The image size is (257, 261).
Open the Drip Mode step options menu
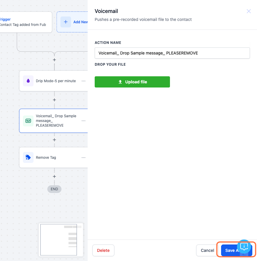pyautogui.click(x=84, y=81)
